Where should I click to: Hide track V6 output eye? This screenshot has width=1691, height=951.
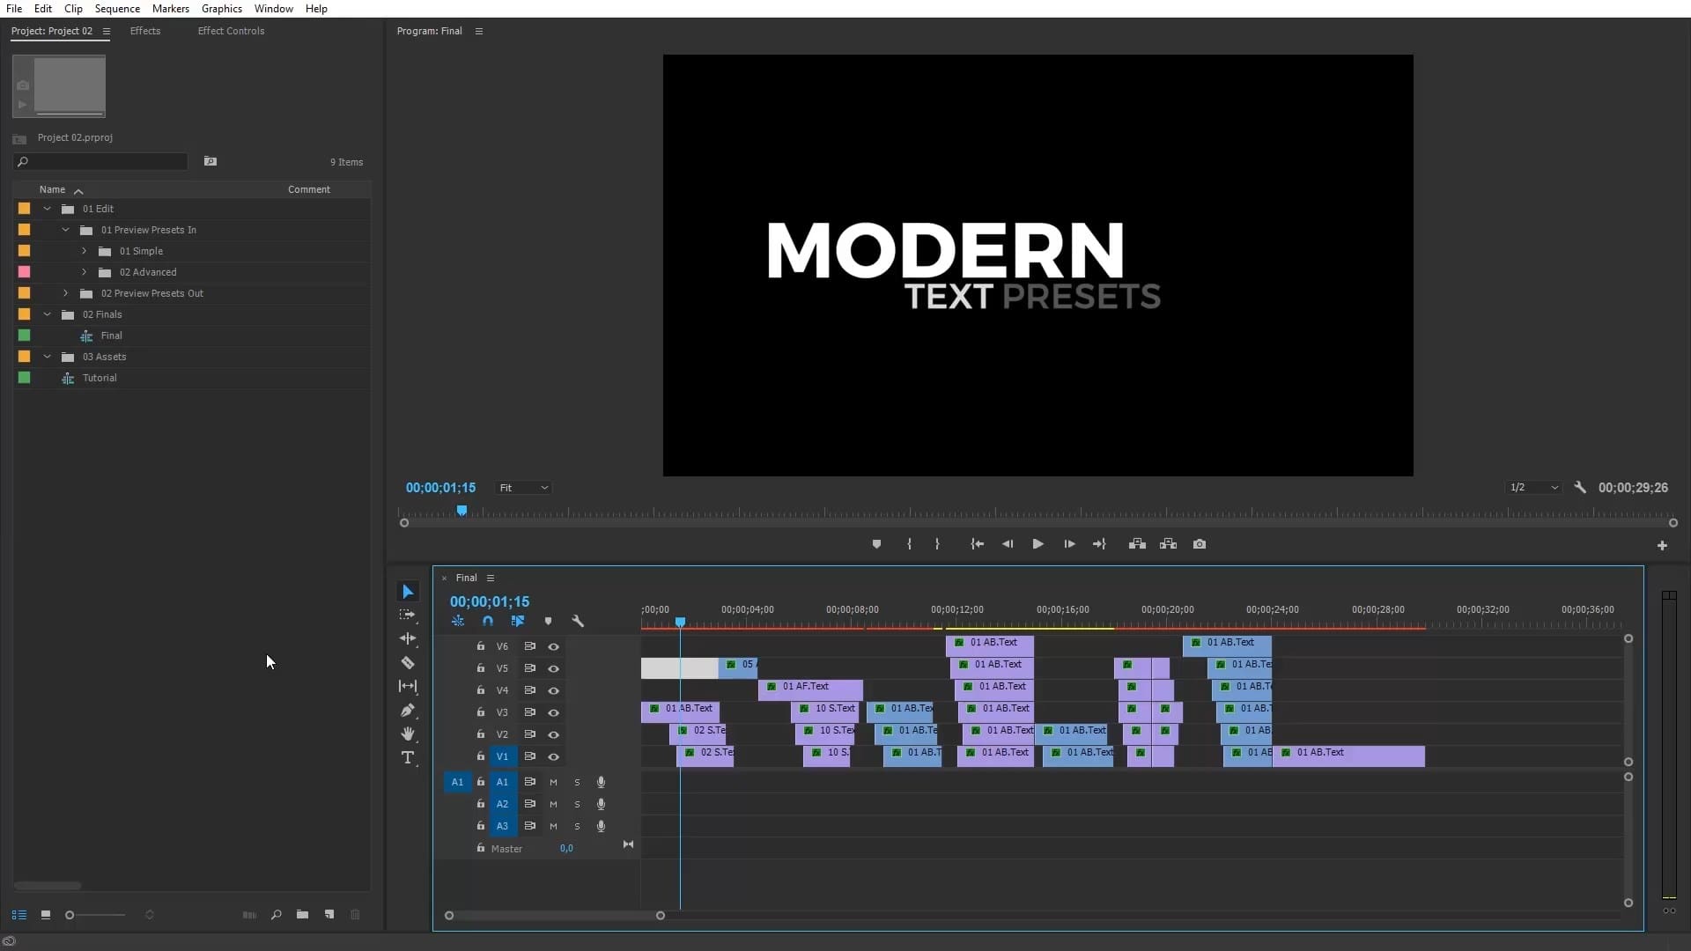point(553,646)
